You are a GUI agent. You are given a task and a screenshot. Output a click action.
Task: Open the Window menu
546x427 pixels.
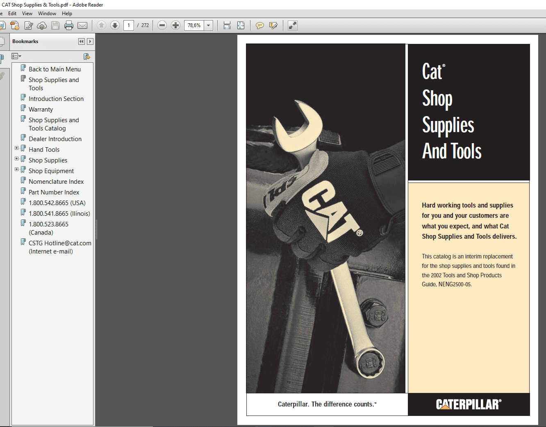(x=47, y=14)
